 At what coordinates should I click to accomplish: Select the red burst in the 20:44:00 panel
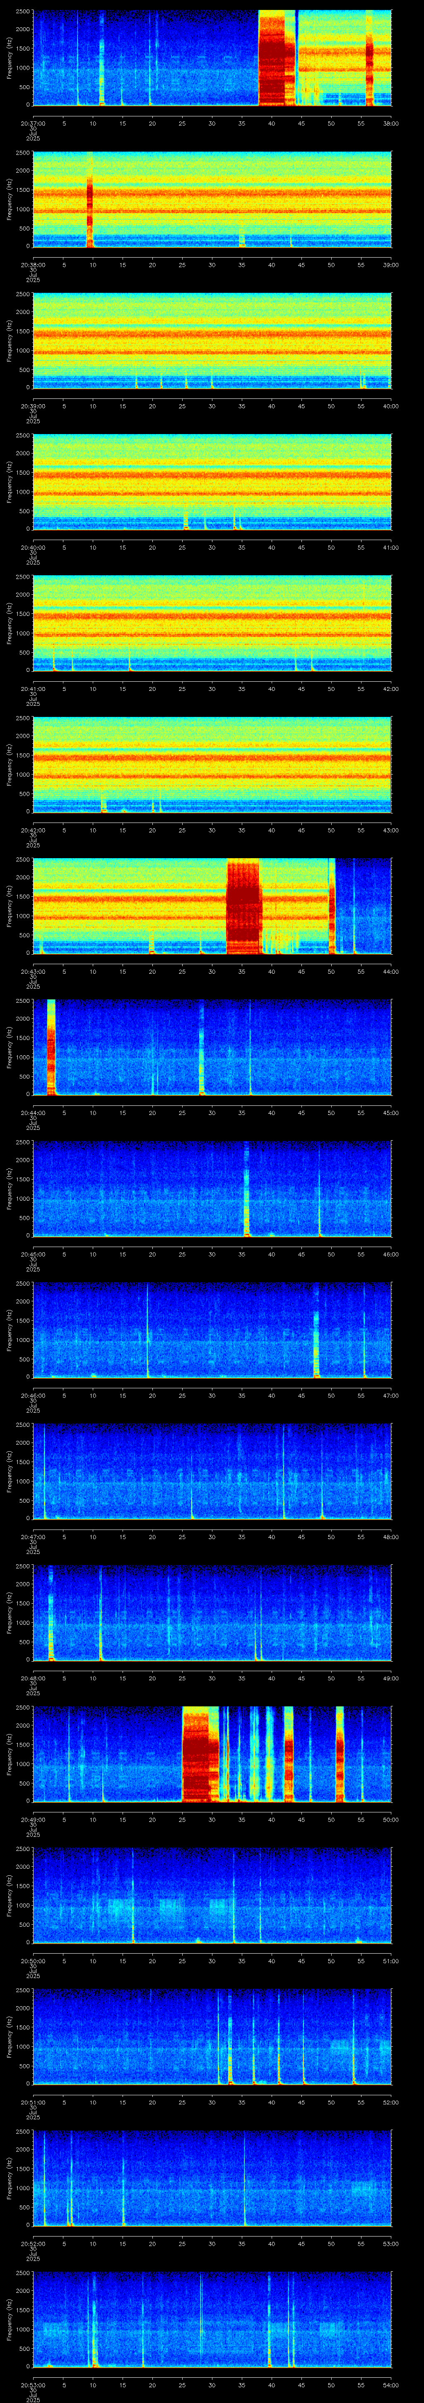(x=51, y=1047)
